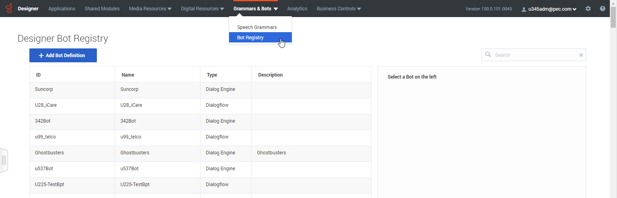Open user account u345adm@pec.com menu
This screenshot has height=198, width=617.
[x=549, y=9]
